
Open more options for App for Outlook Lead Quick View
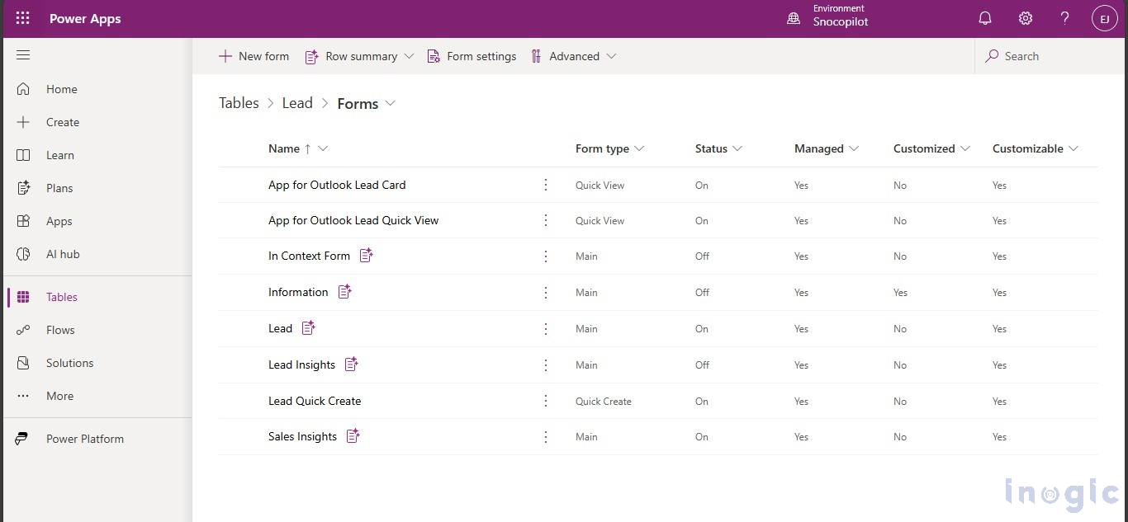(546, 220)
